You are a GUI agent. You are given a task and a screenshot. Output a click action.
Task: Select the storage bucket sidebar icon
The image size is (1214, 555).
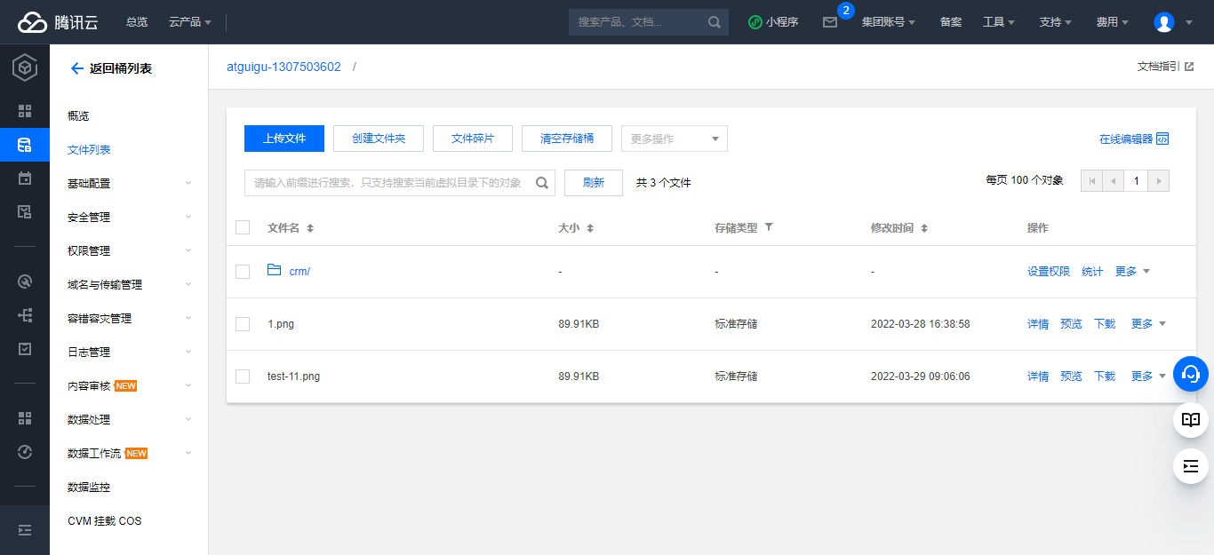coord(25,145)
